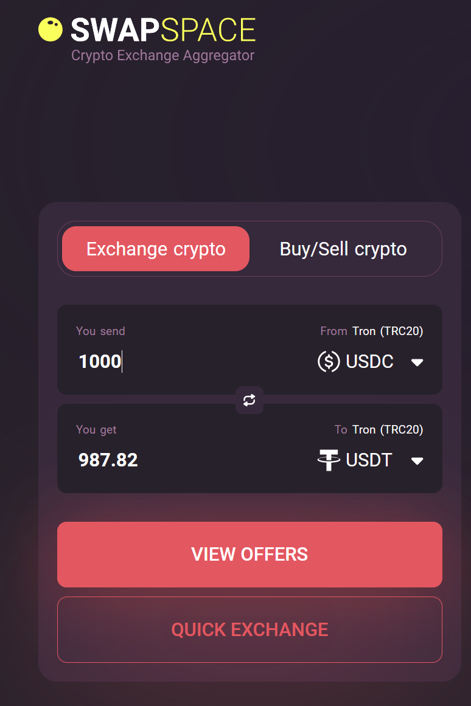
Task: Click the Crypto Exchange Aggregator tagline
Action: pyautogui.click(x=162, y=55)
